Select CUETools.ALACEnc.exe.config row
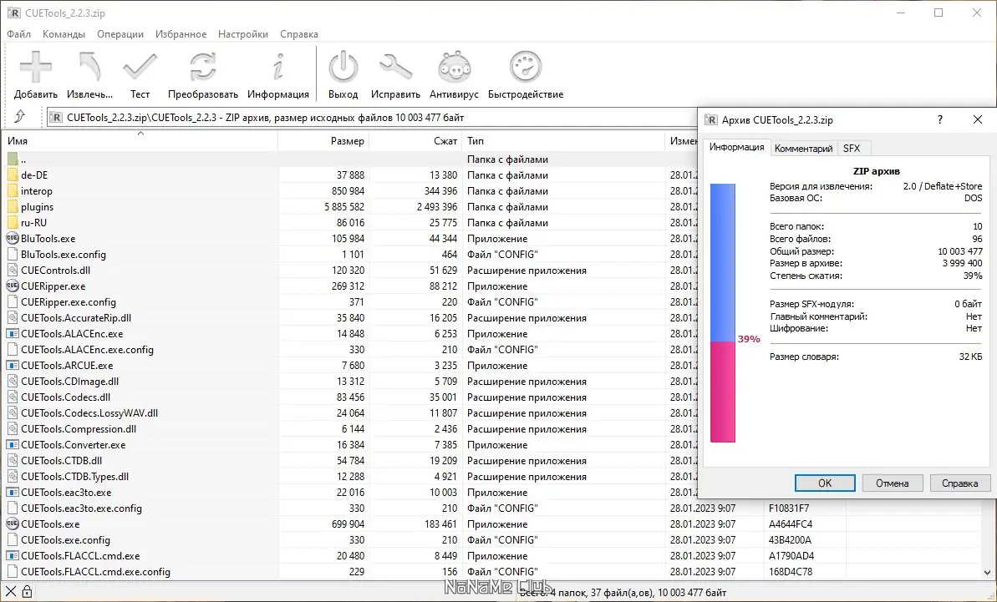Viewport: 997px width, 602px height. [349, 350]
